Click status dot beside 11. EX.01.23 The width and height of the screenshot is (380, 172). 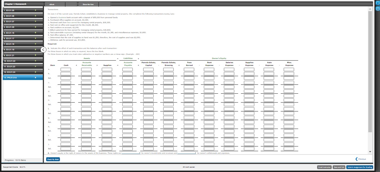pos(35,67)
